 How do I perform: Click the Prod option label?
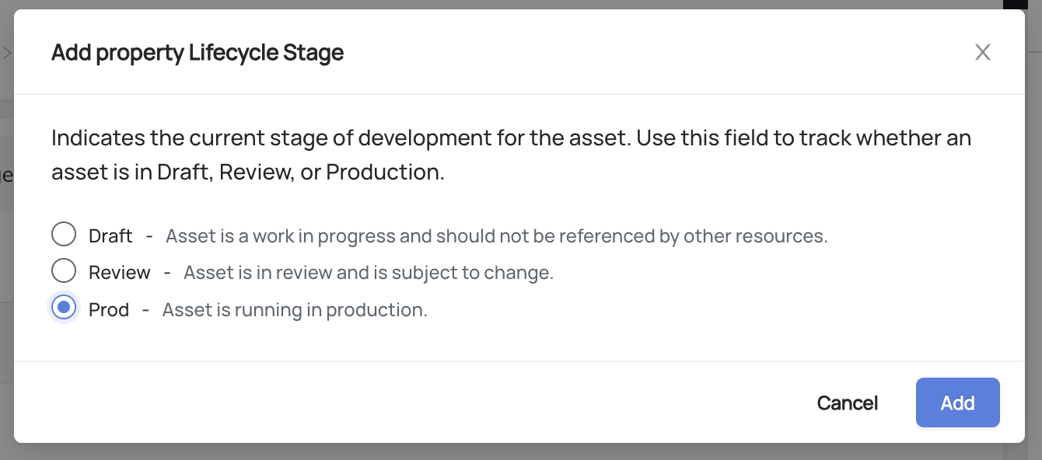pos(109,310)
